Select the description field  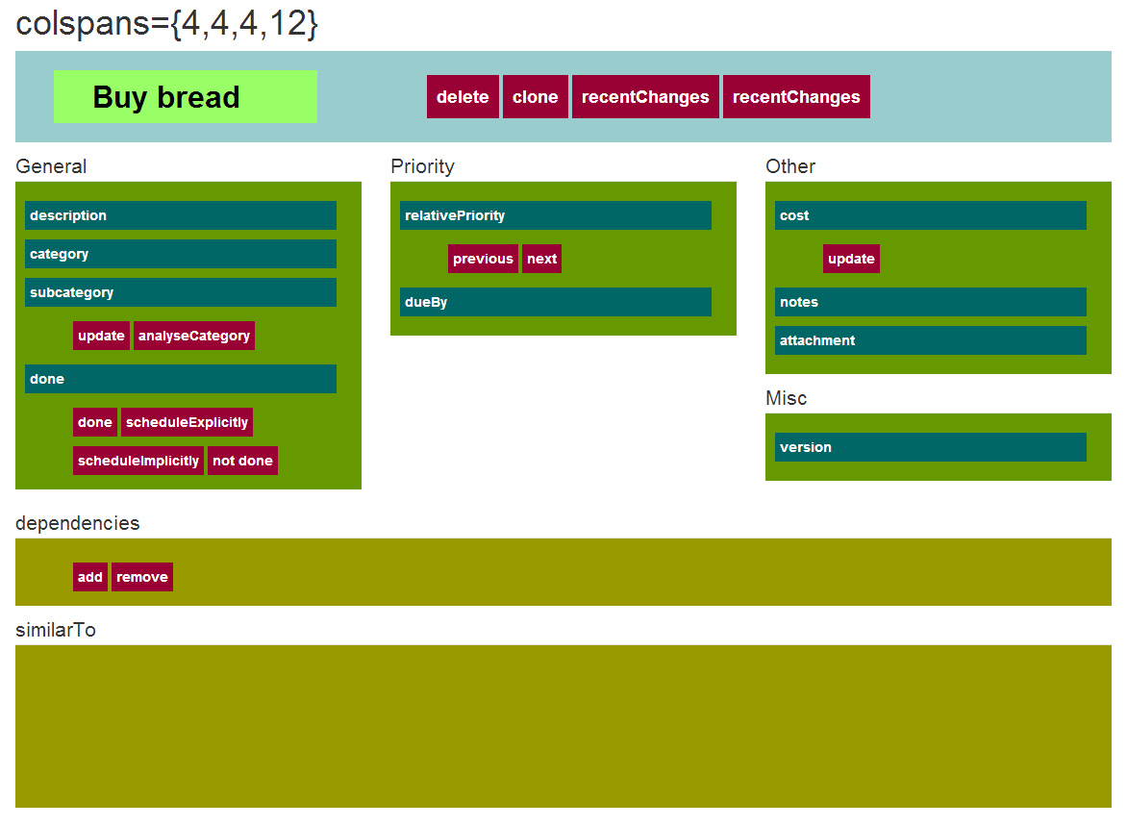181,215
